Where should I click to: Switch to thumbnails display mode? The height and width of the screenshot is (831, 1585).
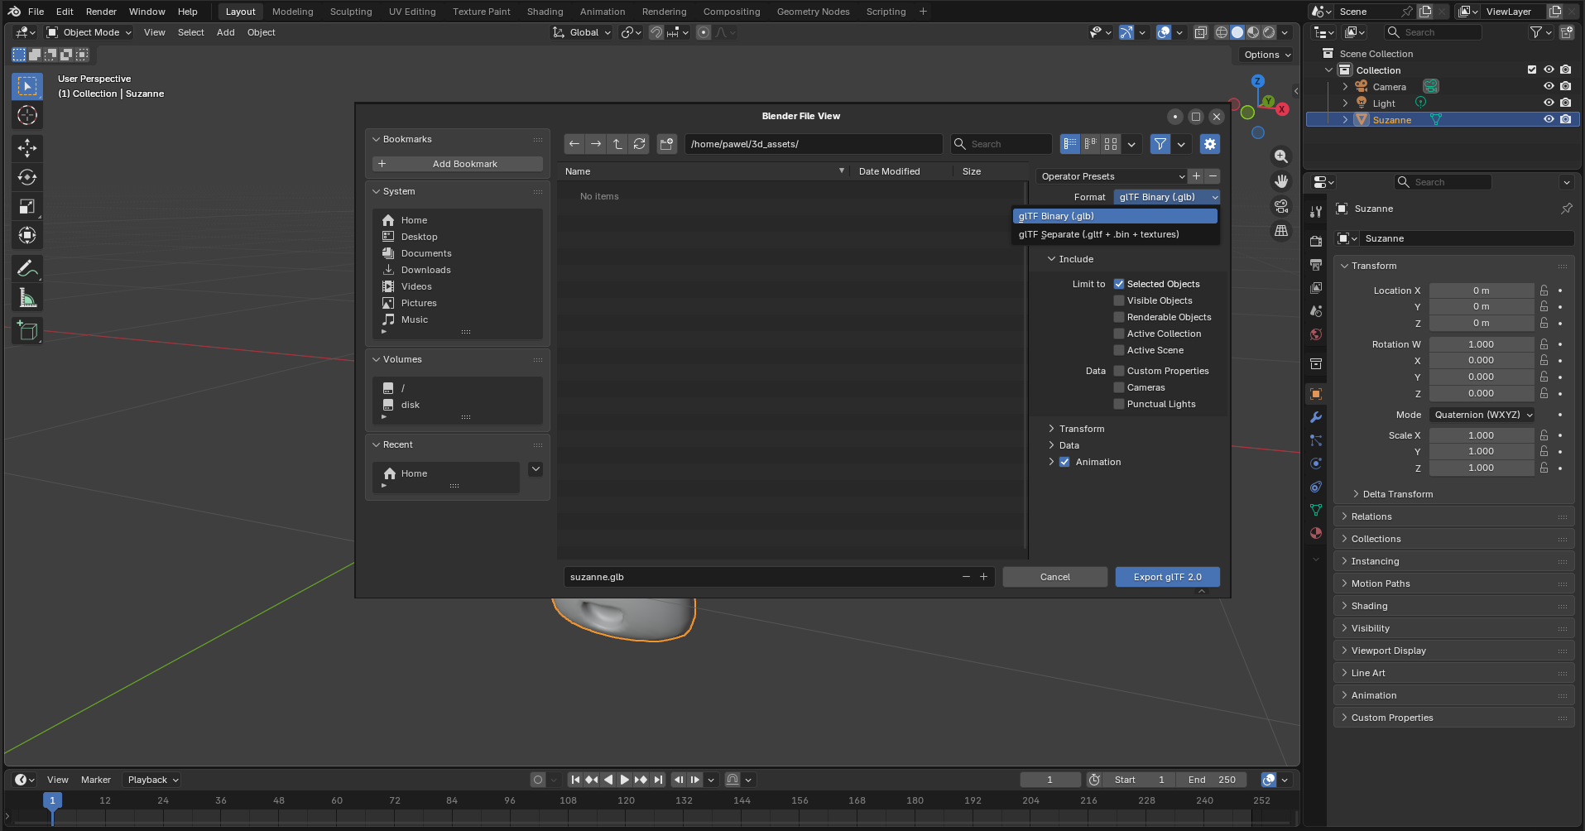pos(1111,144)
